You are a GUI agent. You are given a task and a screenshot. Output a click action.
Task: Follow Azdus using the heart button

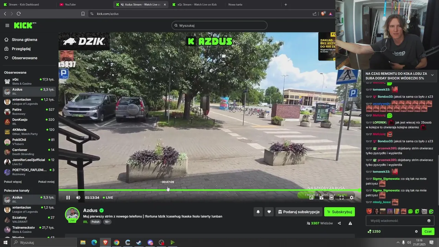click(x=269, y=212)
